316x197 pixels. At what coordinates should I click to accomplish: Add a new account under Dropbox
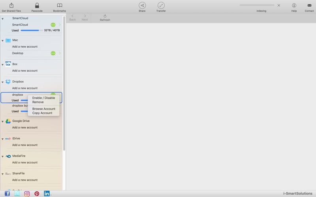pos(25,88)
